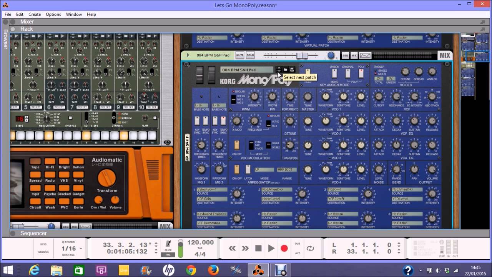Collapse the Sequencer section
Screen dimensions: 492x277
(13, 234)
